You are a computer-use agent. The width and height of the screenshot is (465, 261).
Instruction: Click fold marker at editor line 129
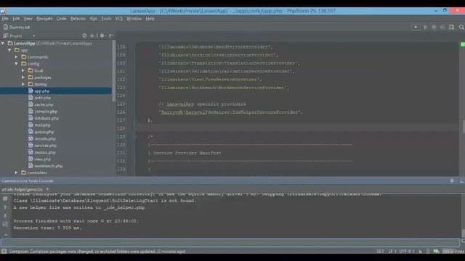pyautogui.click(x=136, y=137)
